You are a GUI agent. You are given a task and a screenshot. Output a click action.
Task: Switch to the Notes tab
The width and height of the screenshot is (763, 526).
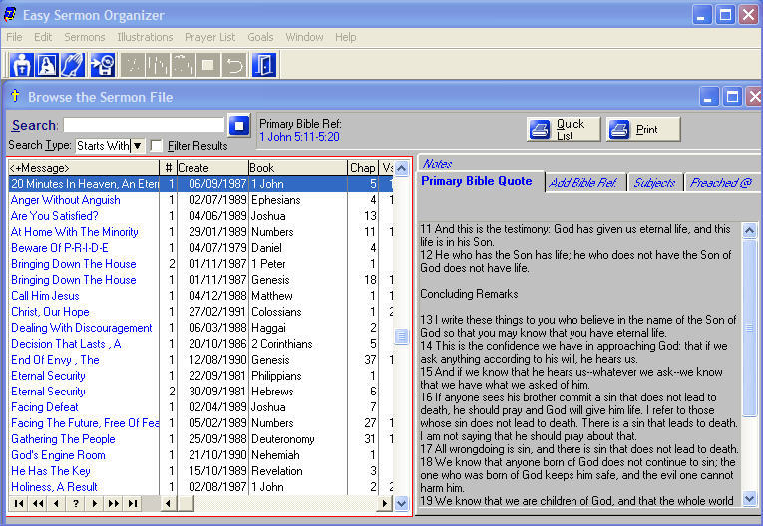coord(437,163)
